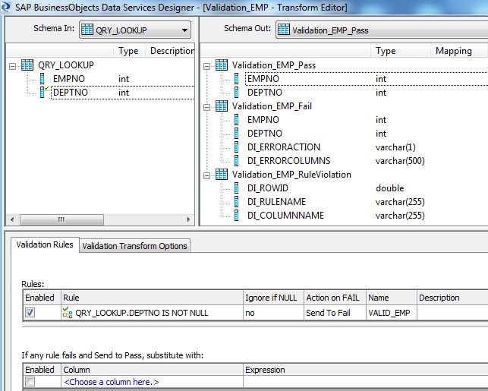Click the Type column header in Schema Out
The image size is (488, 391).
pos(400,51)
